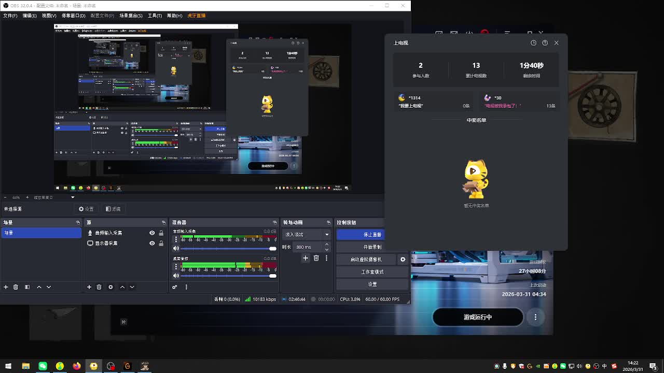664x373 pixels.
Task: Open virtual camera settings gear icon
Action: click(403, 260)
